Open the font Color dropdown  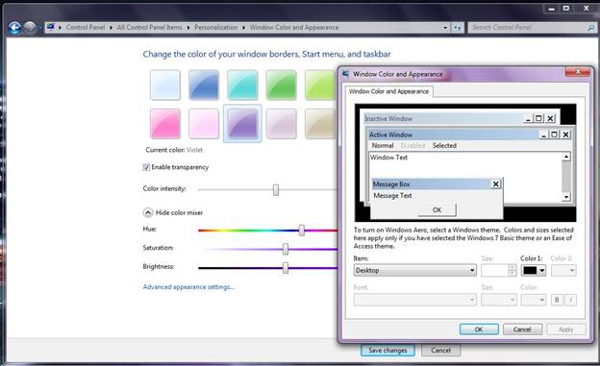click(x=533, y=300)
